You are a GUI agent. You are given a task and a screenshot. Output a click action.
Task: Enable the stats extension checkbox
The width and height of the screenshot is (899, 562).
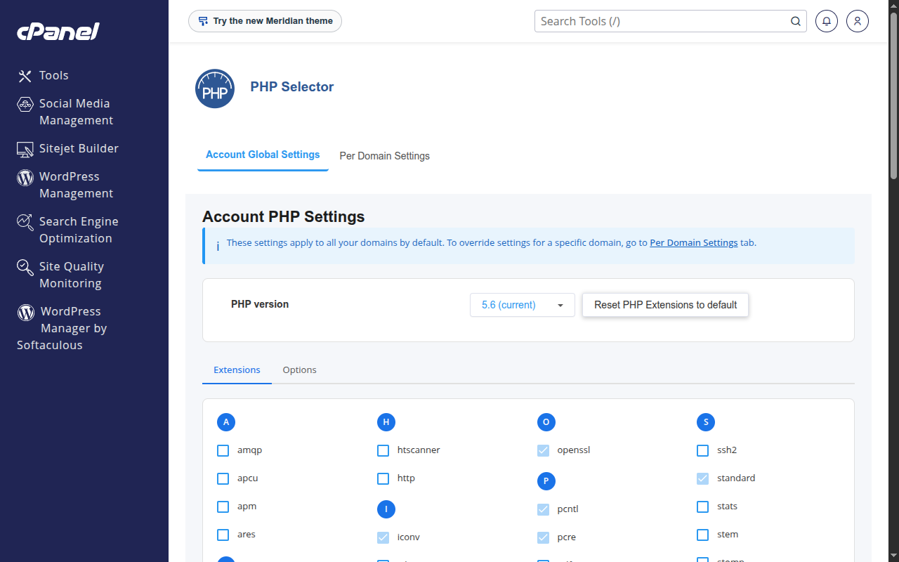[x=703, y=507]
